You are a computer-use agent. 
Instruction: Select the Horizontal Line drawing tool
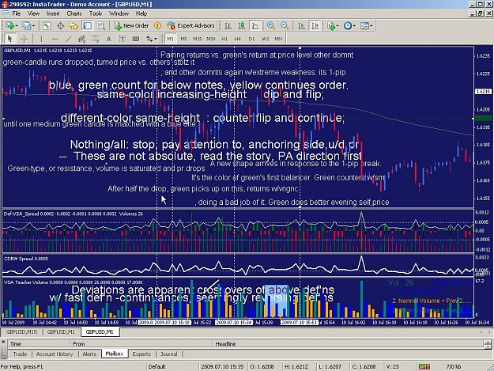point(55,39)
